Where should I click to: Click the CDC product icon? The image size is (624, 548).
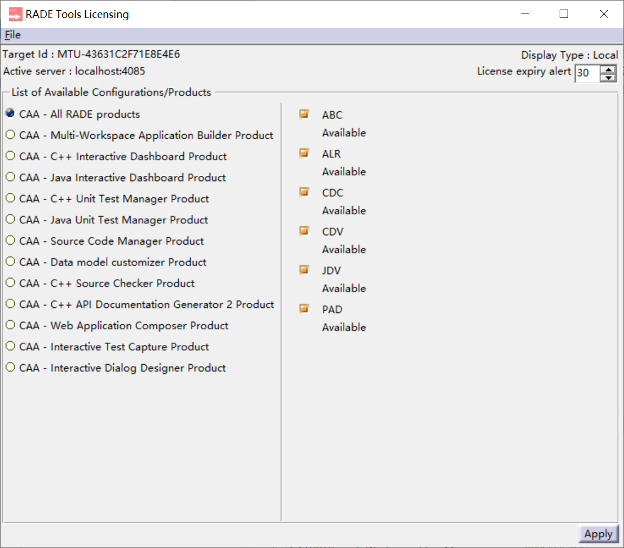[304, 192]
